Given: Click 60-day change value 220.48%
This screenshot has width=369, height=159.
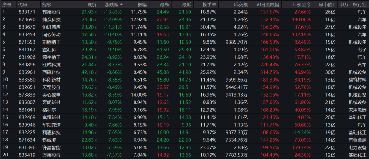Looking at the screenshot, I should click(270, 65).
